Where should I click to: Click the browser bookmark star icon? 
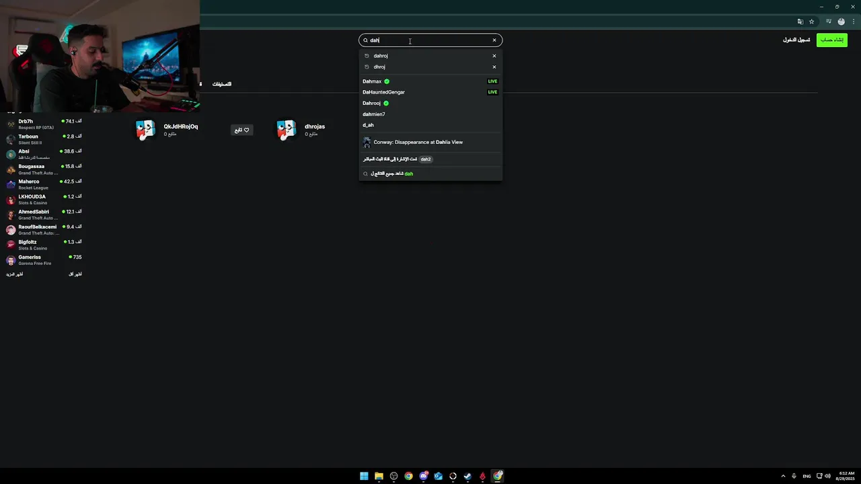(812, 22)
